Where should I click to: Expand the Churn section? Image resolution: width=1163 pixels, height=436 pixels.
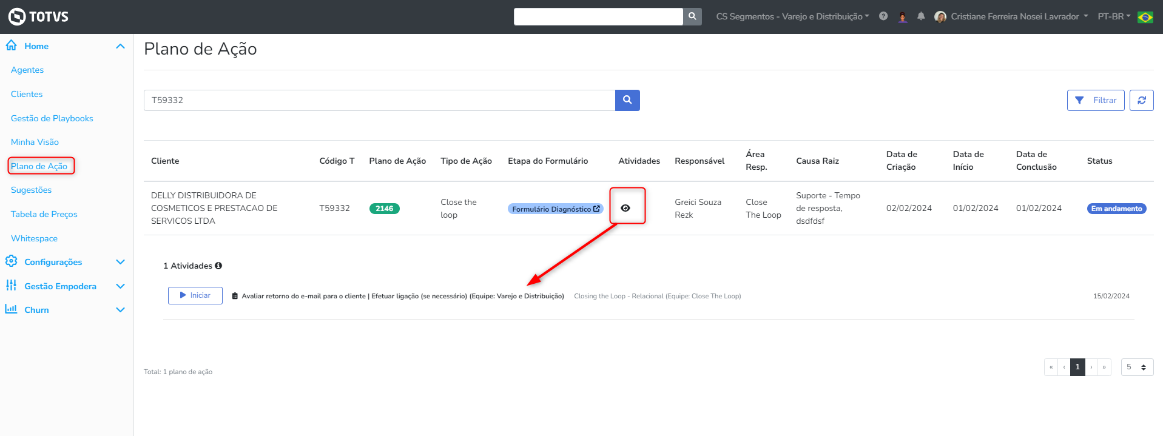click(x=120, y=310)
